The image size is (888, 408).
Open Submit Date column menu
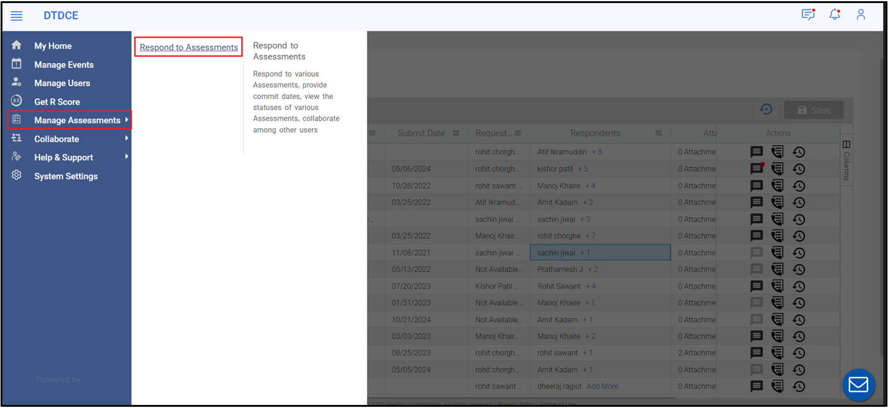pyautogui.click(x=456, y=133)
